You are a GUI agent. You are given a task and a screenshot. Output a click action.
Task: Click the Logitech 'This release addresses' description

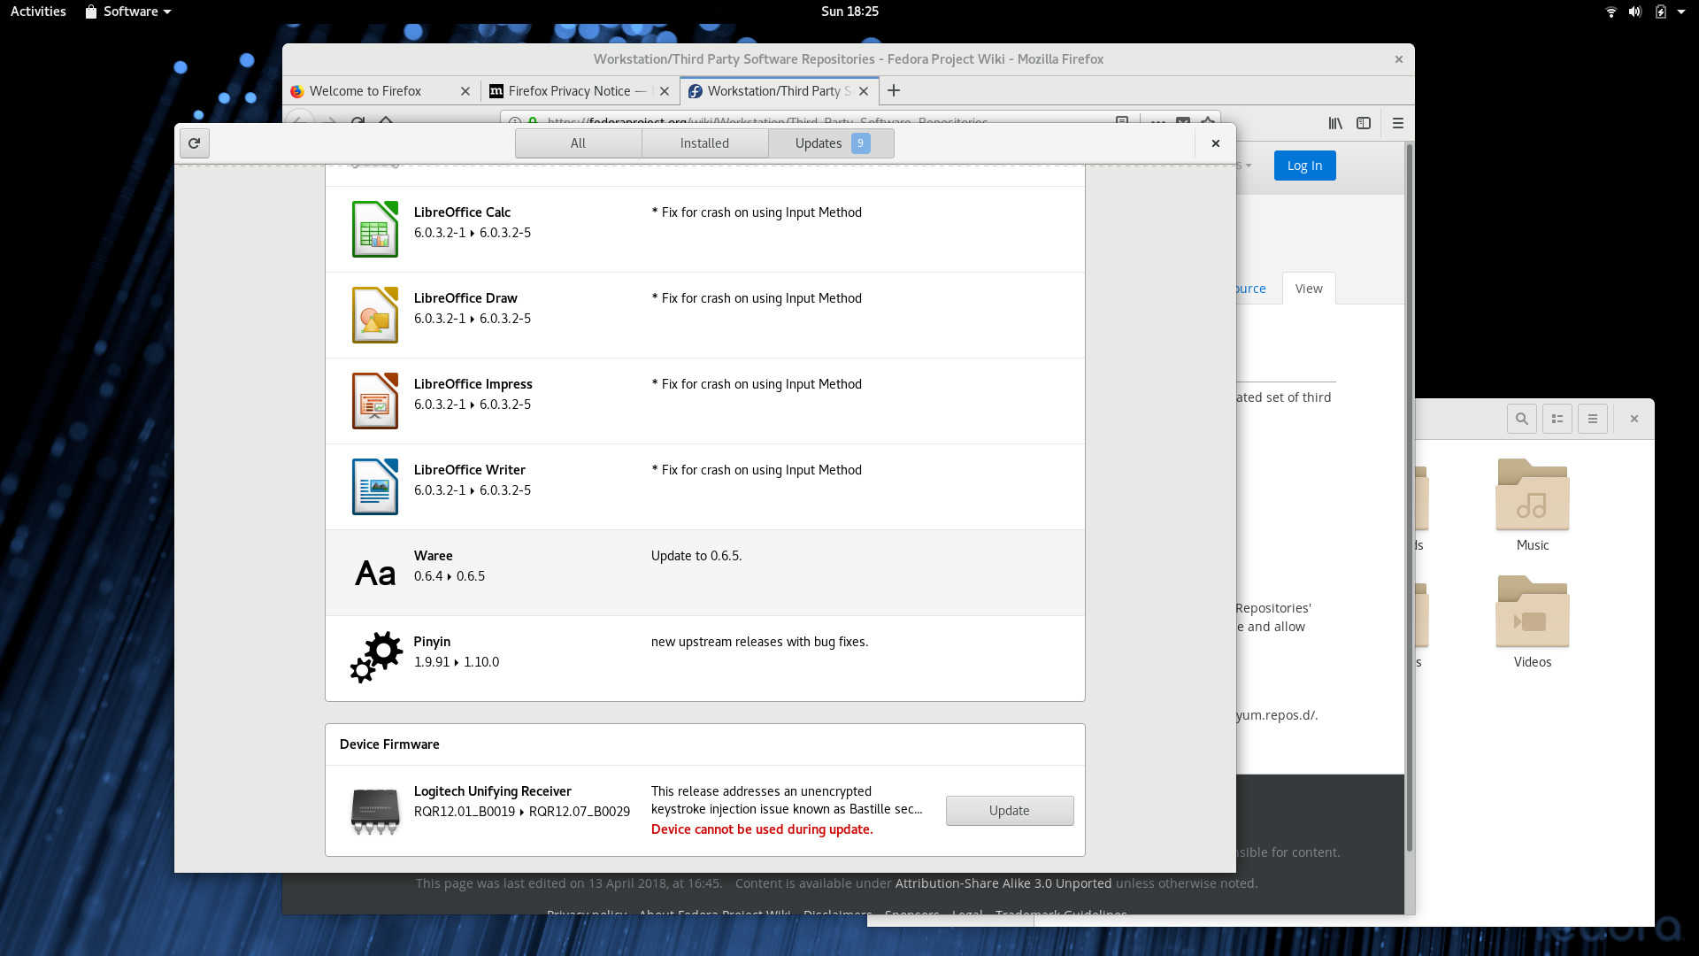787,800
